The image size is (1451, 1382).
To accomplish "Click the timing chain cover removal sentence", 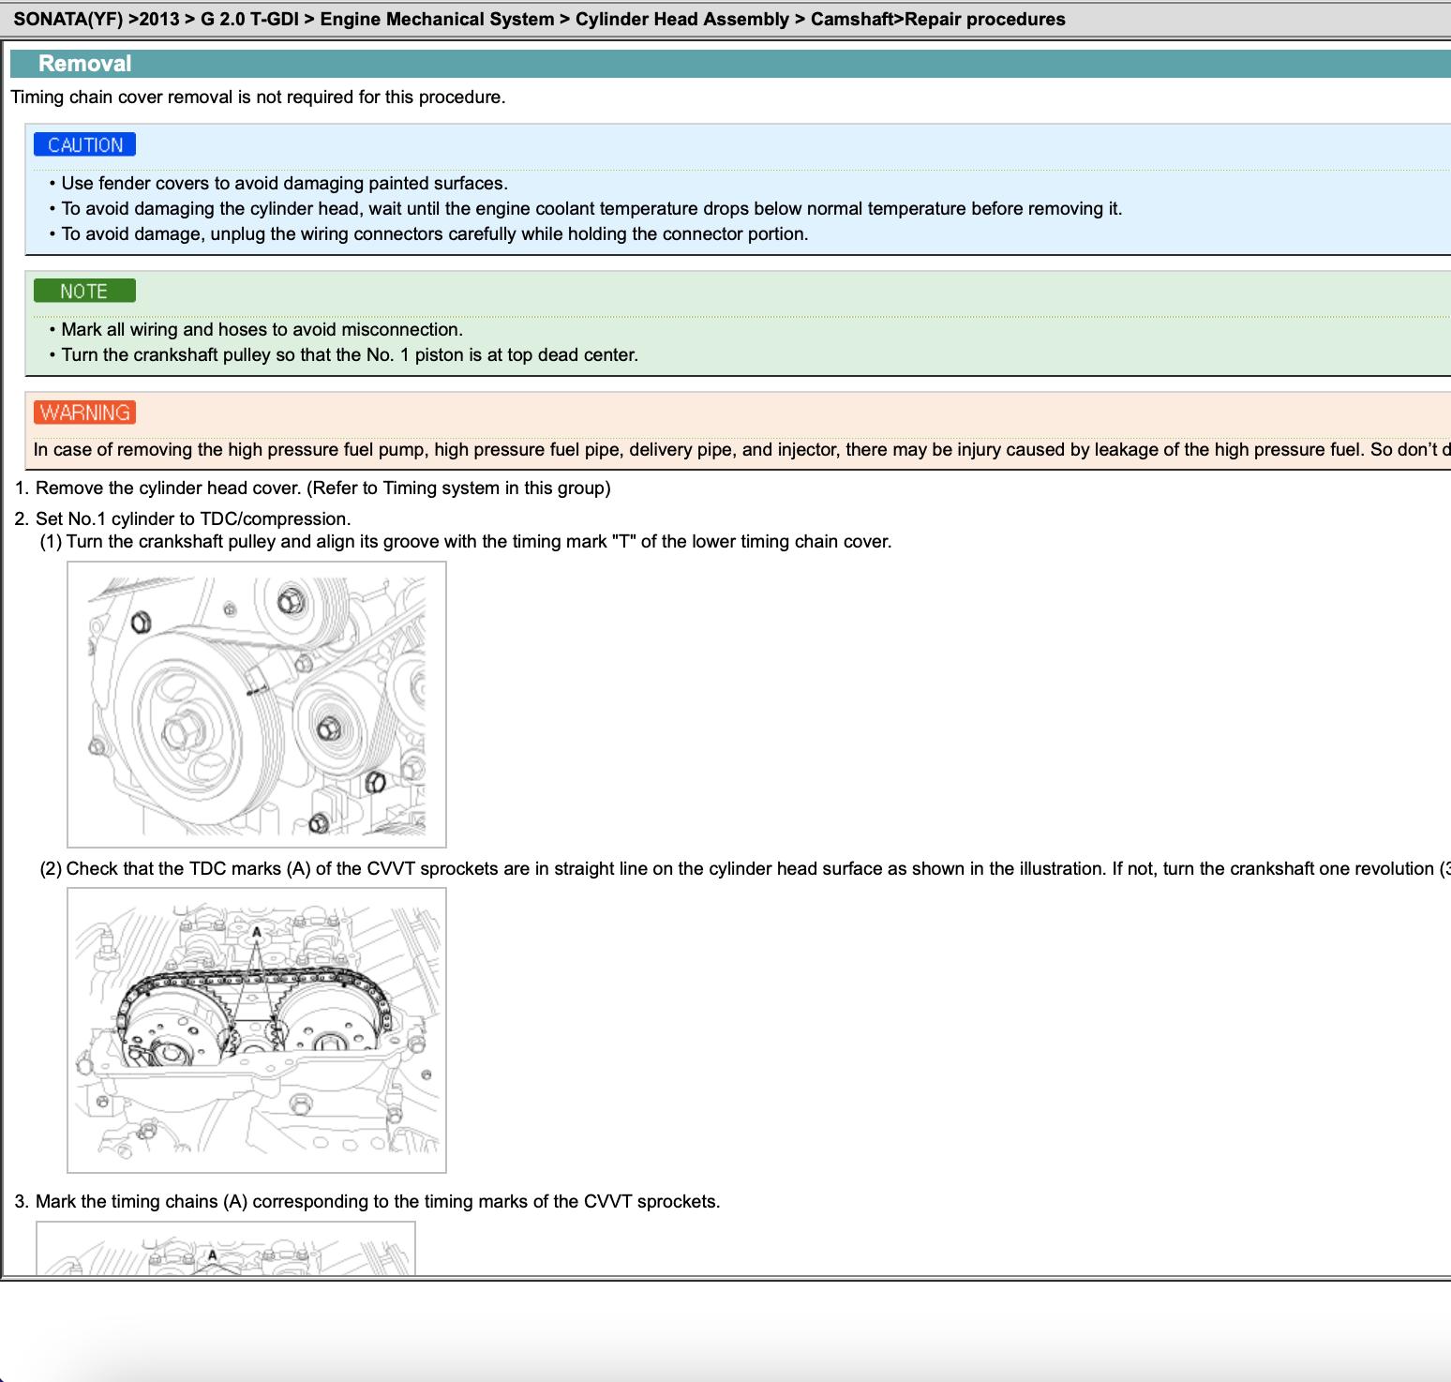I will (258, 97).
